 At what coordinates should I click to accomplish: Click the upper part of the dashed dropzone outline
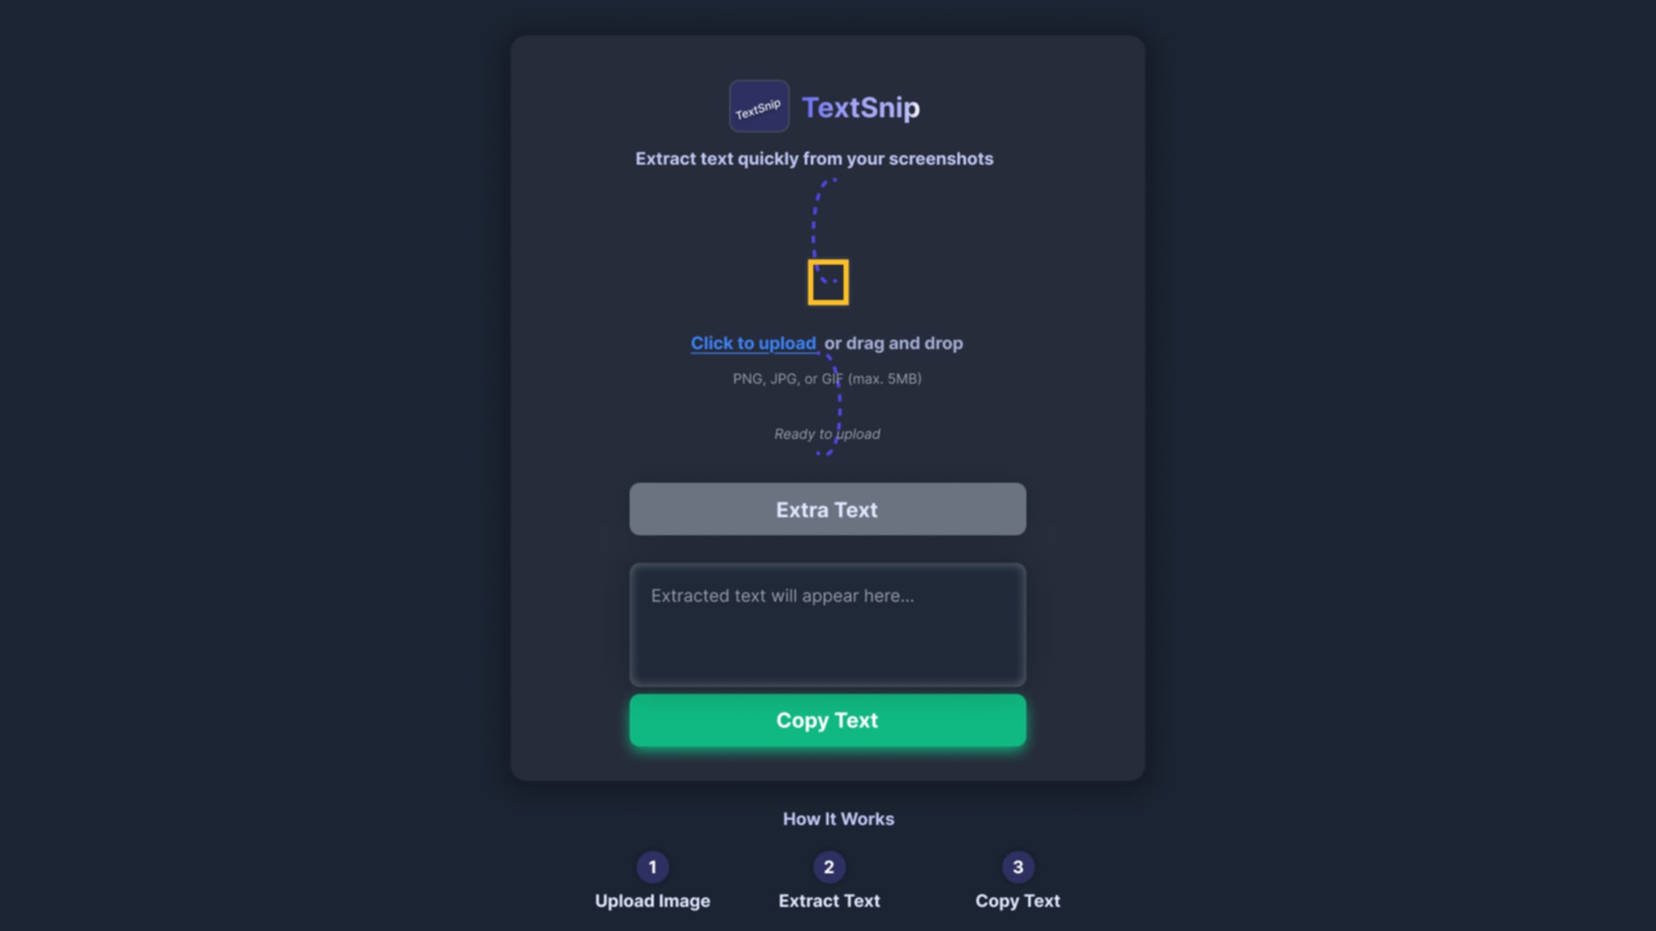coord(815,216)
